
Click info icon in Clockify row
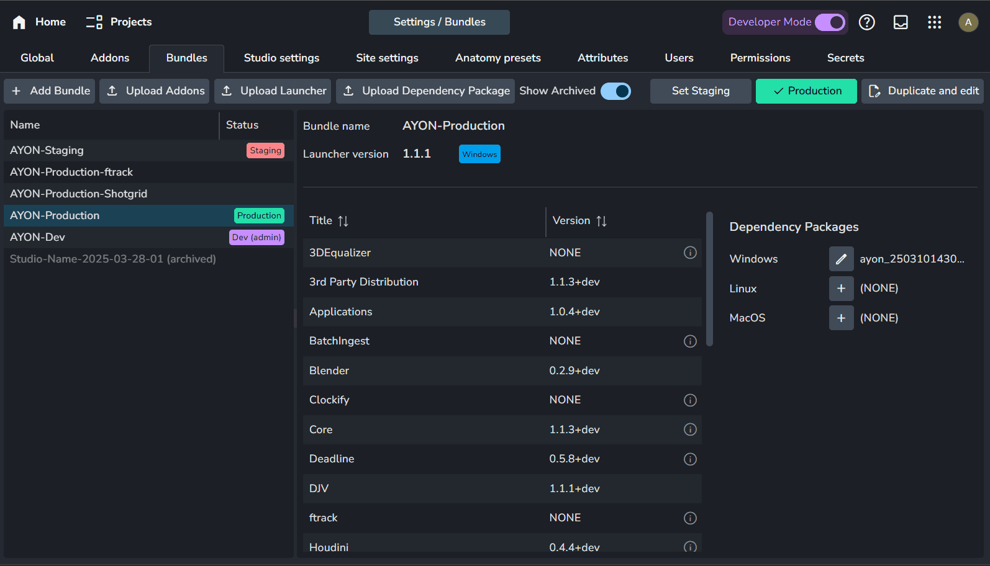[x=690, y=400]
